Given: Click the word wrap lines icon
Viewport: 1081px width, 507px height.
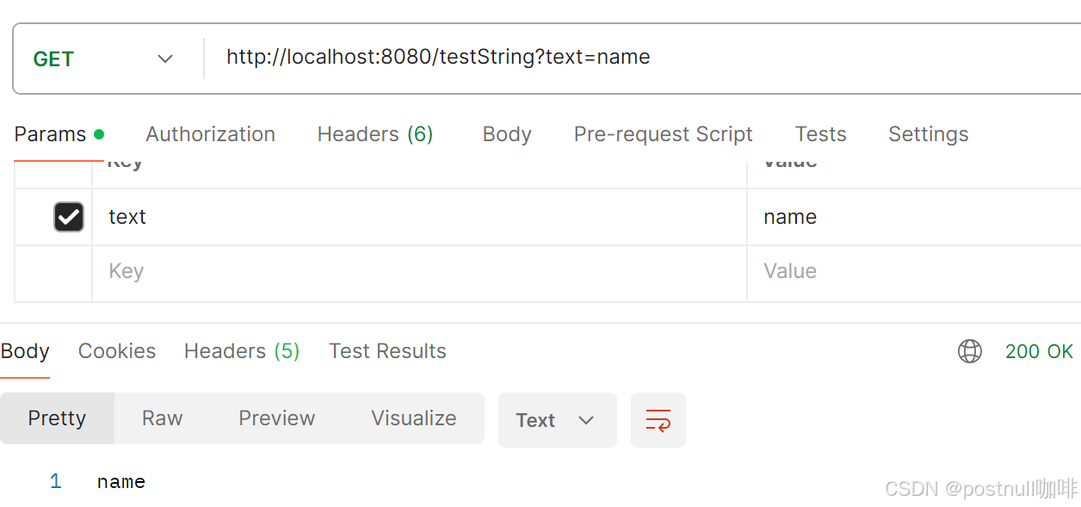Looking at the screenshot, I should pyautogui.click(x=658, y=420).
